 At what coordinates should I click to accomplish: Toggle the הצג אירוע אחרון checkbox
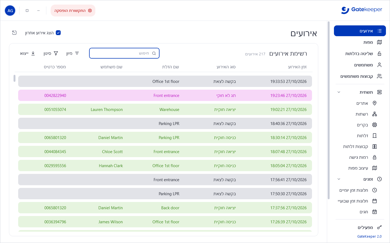(x=58, y=33)
